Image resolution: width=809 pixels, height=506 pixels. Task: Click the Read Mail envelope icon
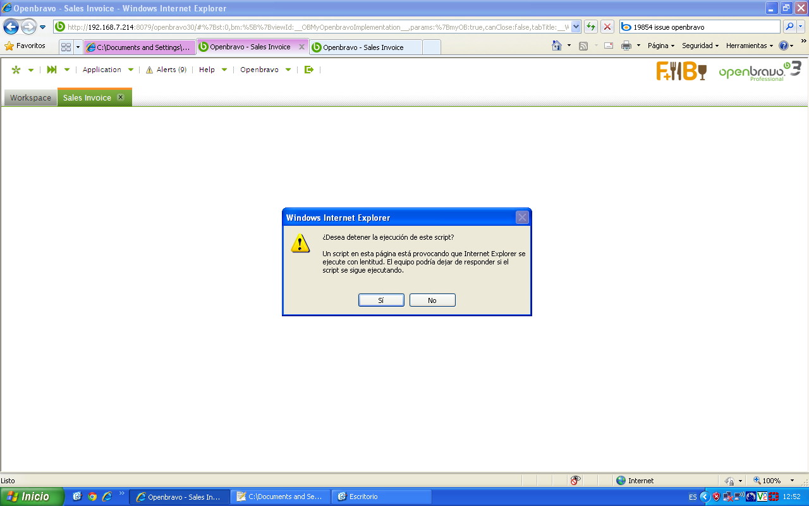609,46
